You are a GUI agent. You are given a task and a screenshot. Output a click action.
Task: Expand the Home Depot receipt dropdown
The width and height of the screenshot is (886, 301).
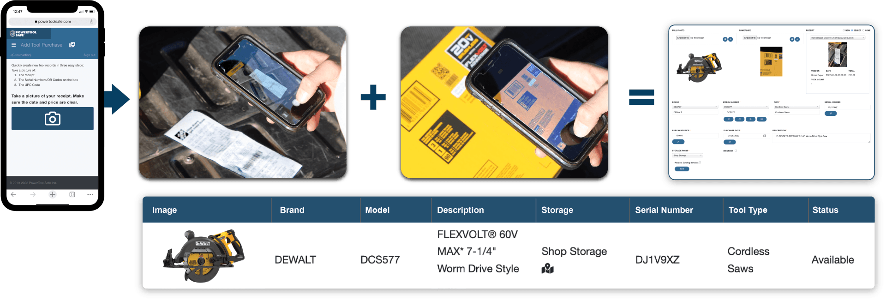[838, 38]
